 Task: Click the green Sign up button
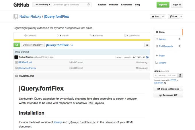tap(163, 5)
